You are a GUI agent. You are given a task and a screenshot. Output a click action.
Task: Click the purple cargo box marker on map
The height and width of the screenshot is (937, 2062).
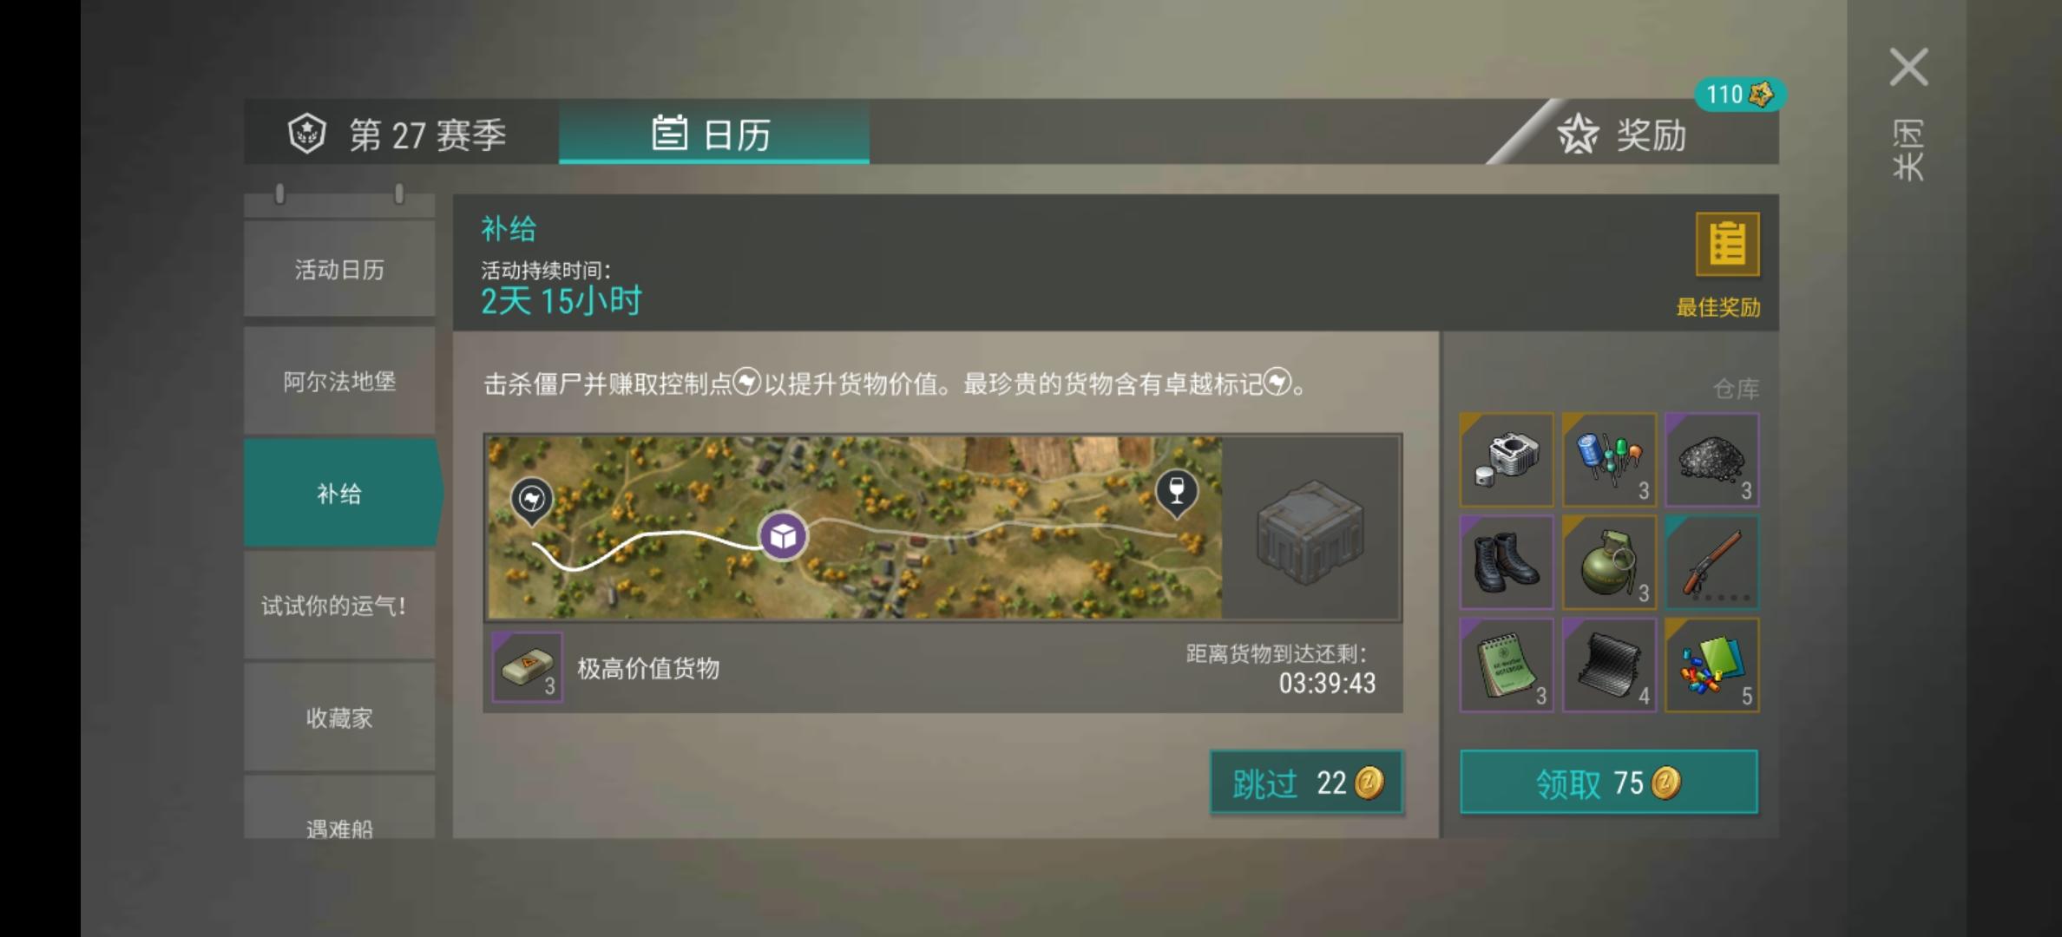pyautogui.click(x=783, y=536)
